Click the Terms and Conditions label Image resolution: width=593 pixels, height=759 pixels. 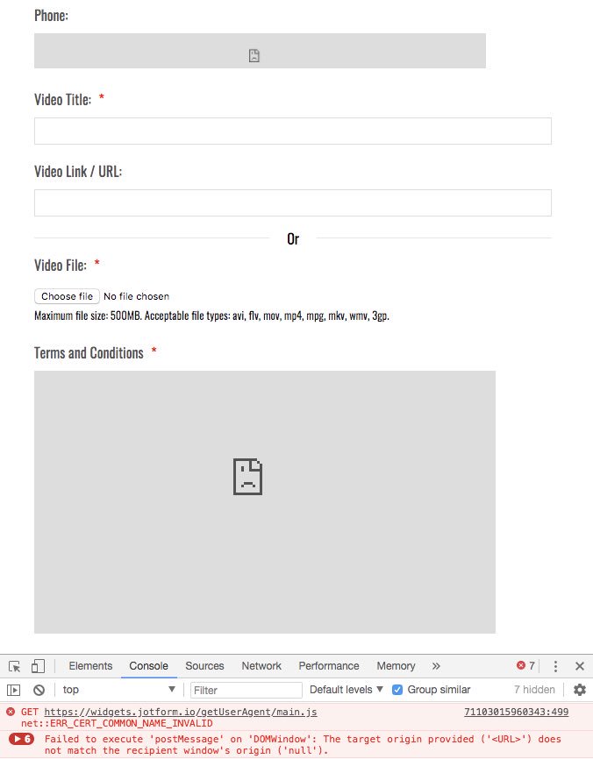pyautogui.click(x=89, y=353)
